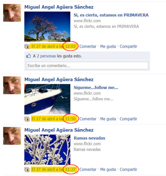Screen dimensions: 166x176
Task: Click 'Compartir' on the Ramas nevadas post
Action: [129, 170]
